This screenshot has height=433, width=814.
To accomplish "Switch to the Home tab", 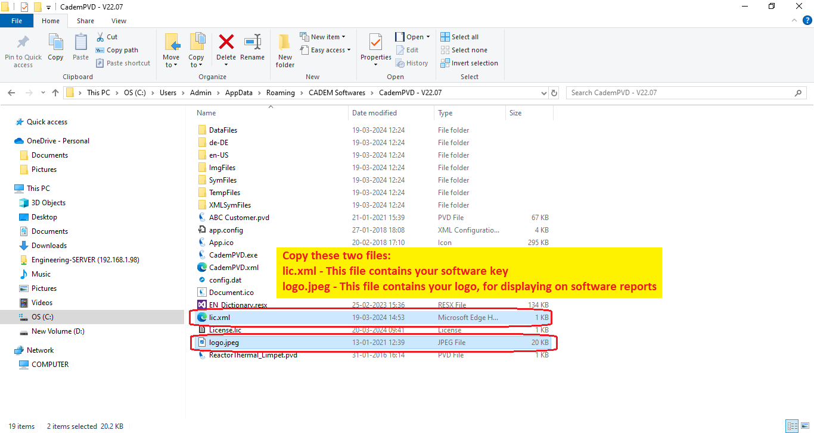I will (51, 21).
